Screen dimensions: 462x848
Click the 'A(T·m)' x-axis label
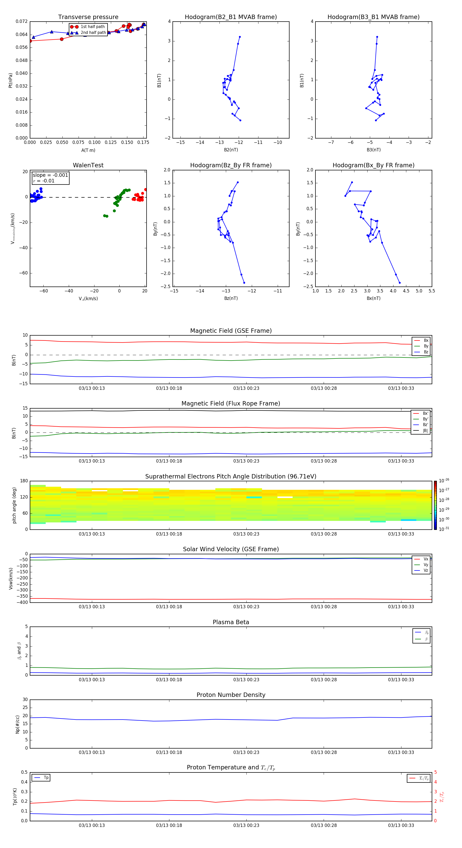88,150
